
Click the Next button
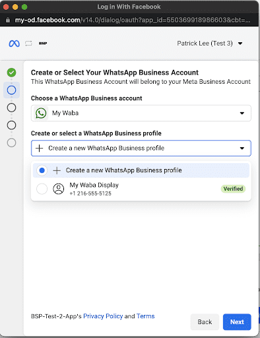pyautogui.click(x=237, y=322)
